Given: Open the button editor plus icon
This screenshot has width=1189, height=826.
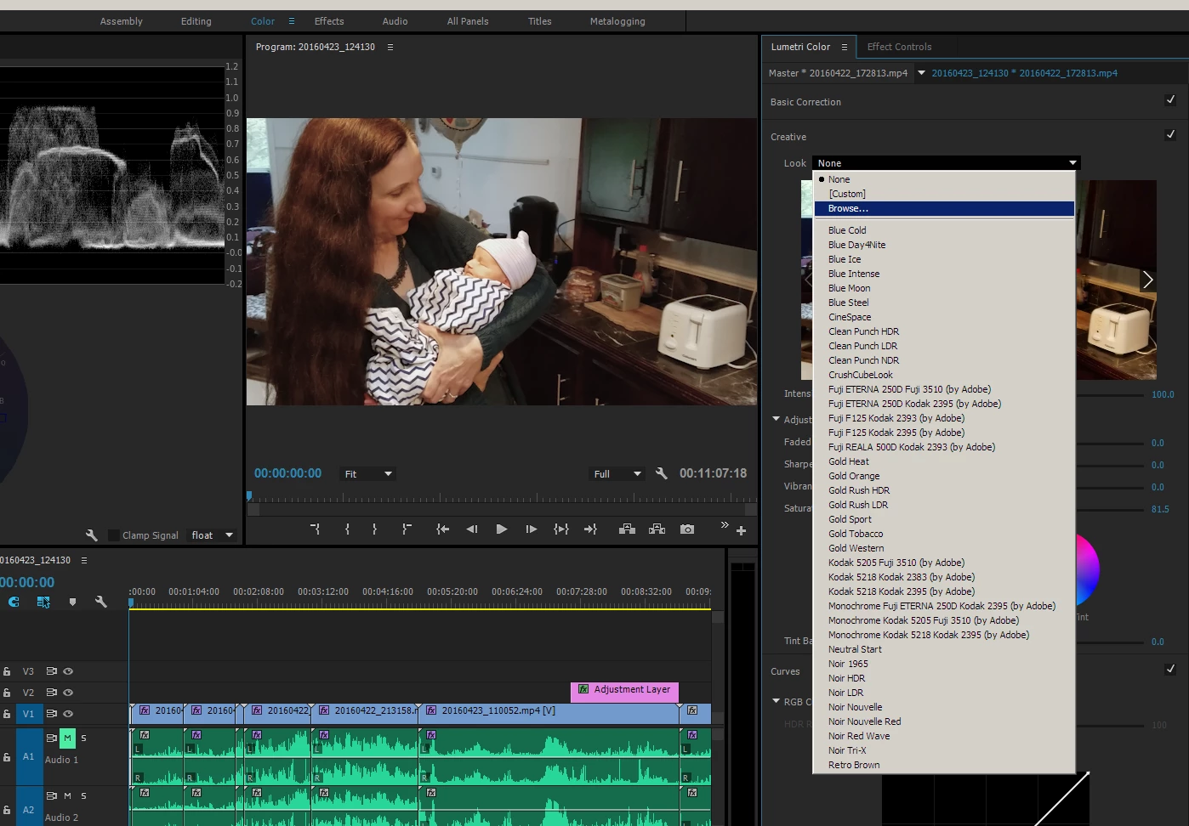Looking at the screenshot, I should point(741,530).
